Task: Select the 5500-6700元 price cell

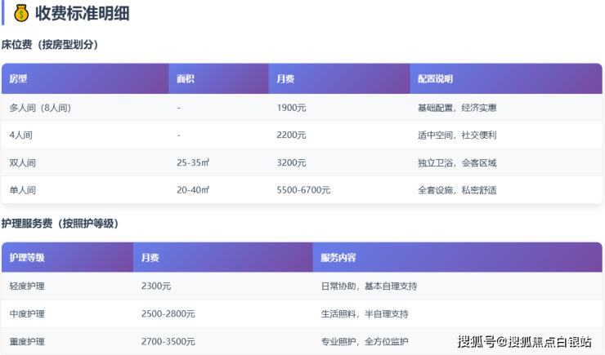Action: click(303, 190)
